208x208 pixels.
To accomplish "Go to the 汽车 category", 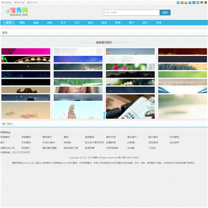I will click(x=77, y=23).
